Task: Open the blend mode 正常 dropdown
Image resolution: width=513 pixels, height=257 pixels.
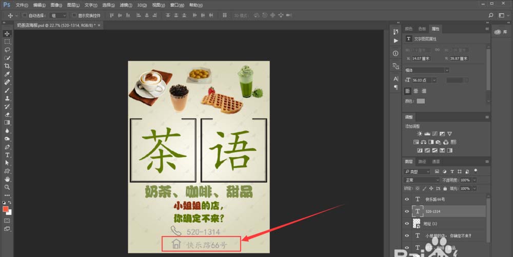Action: pos(422,180)
